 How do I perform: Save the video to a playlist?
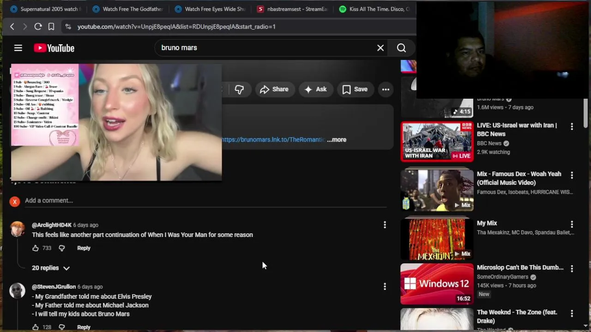(355, 89)
